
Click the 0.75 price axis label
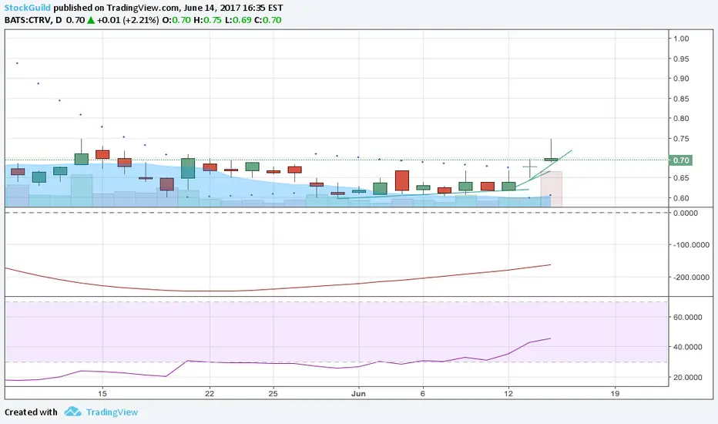681,139
